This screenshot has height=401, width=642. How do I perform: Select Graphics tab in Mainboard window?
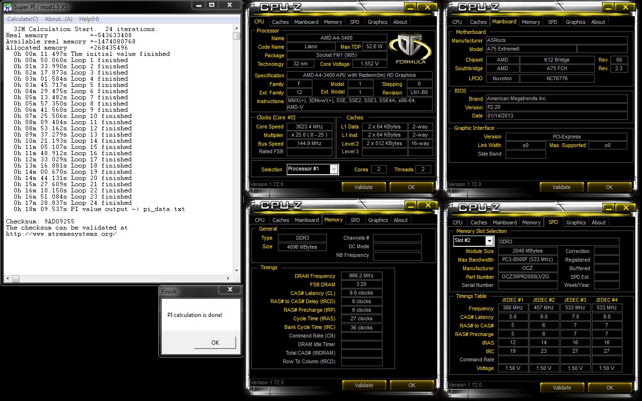click(x=576, y=22)
